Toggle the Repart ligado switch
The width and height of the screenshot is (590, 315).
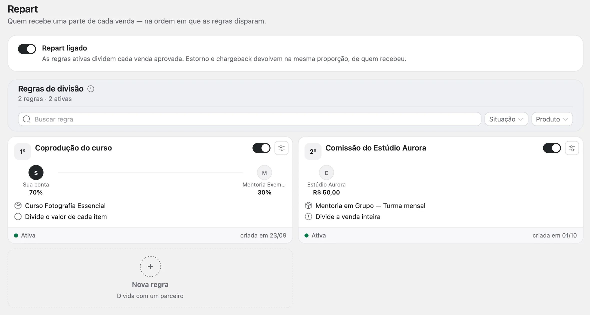click(27, 49)
